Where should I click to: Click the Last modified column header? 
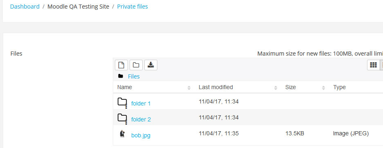click(x=216, y=87)
